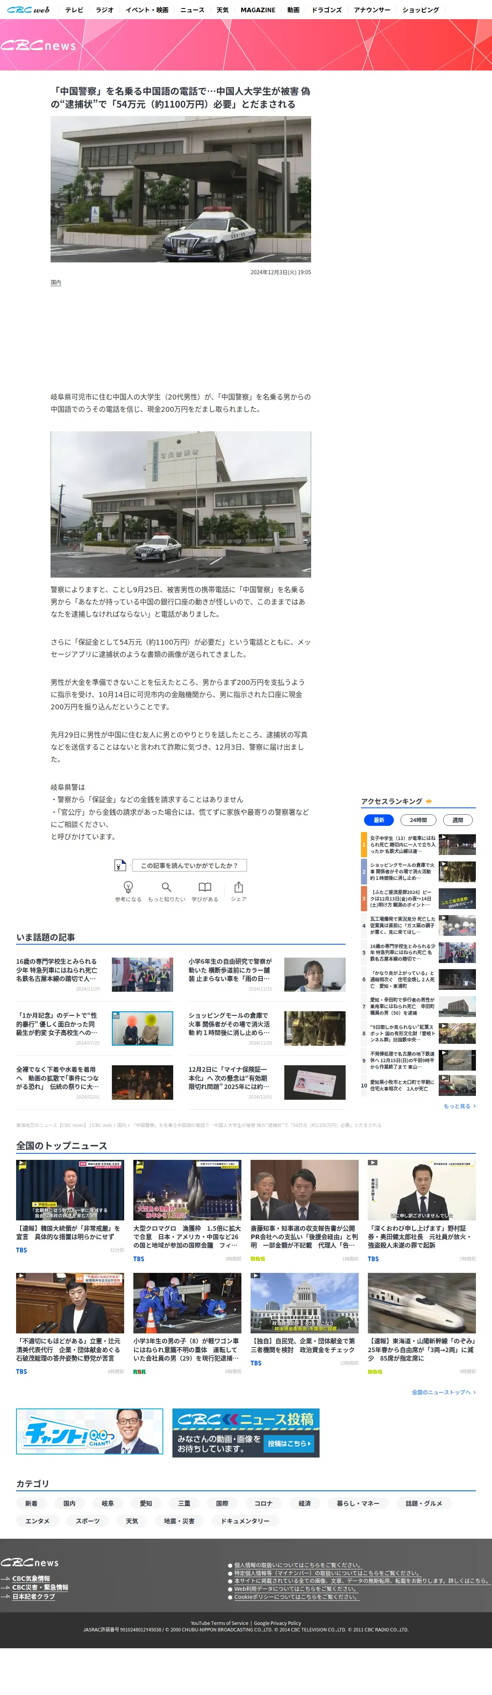Switch ranking to 24時間
This screenshot has height=1695, width=492.
tap(418, 820)
